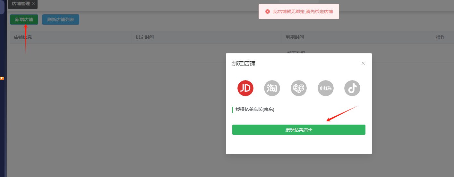Viewport: 454px width, 177px height.
Task: Choose the Douyin (TikTok) platform icon
Action: tap(352, 88)
